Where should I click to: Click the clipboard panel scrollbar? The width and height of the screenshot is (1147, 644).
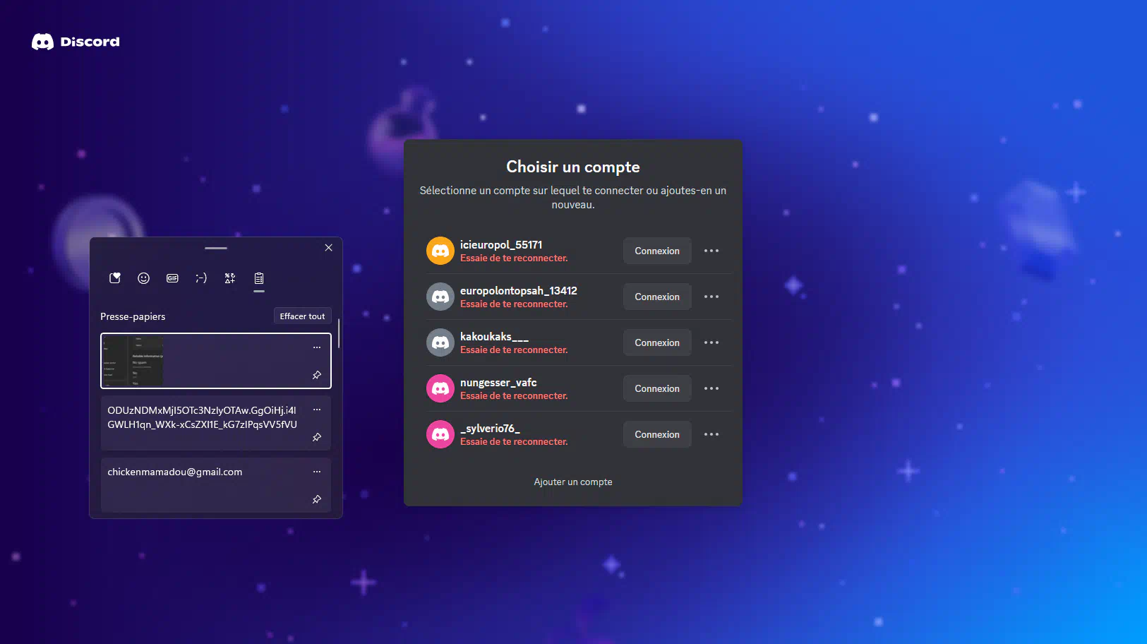coord(339,333)
